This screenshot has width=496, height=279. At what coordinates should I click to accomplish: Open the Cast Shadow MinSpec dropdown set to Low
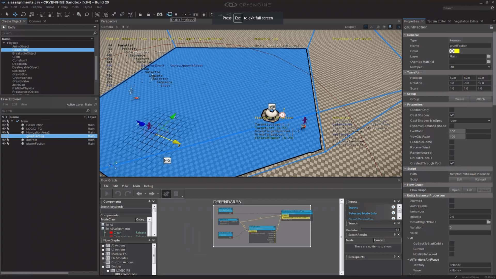469,120
